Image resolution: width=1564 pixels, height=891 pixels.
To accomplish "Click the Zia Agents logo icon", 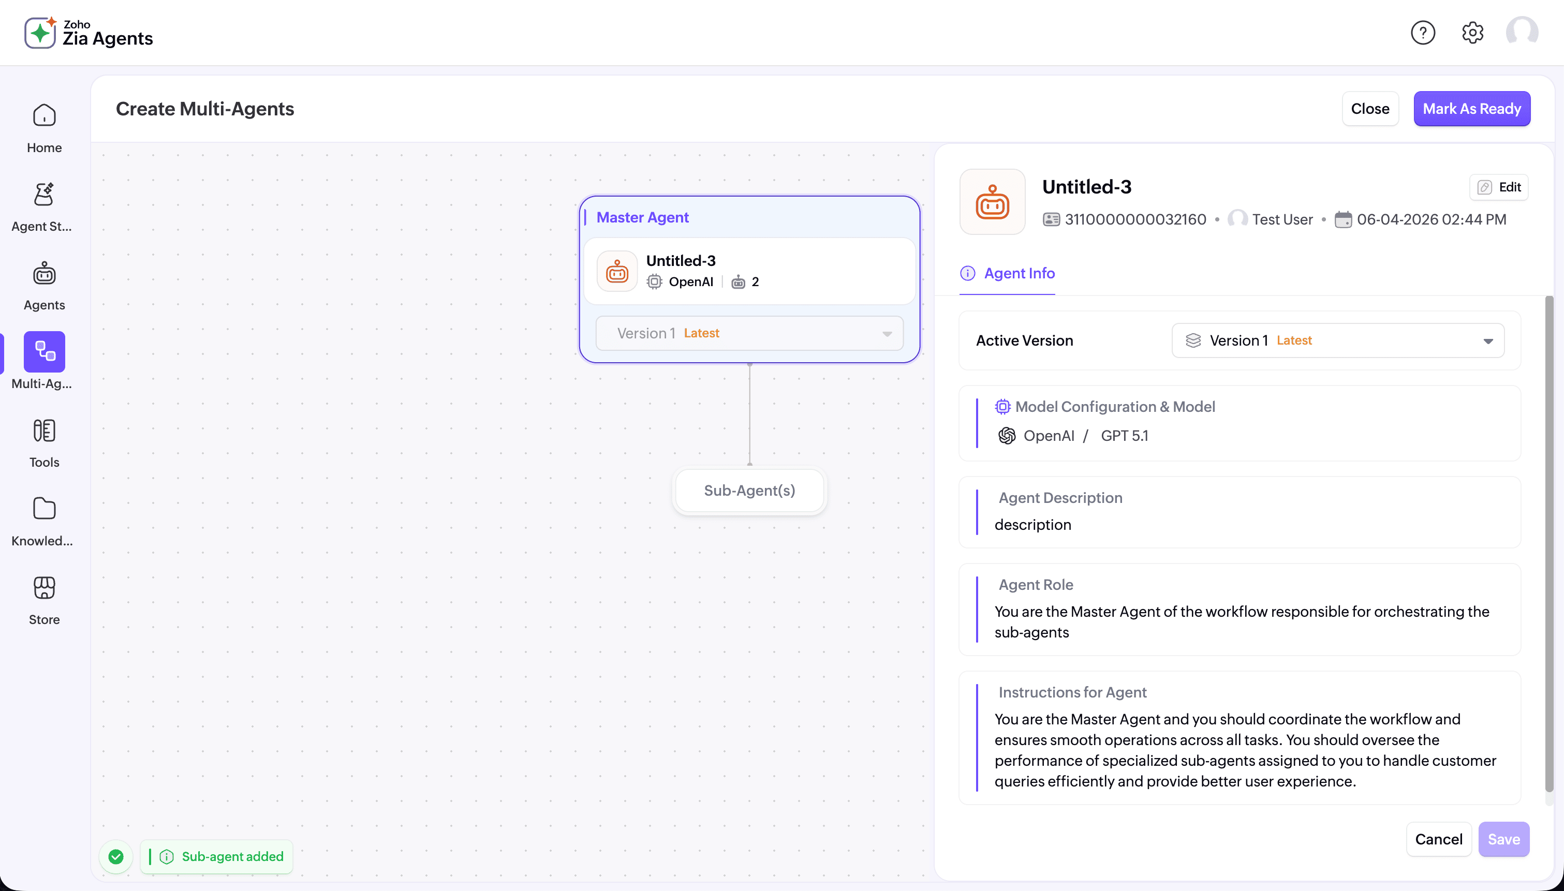I will pos(40,33).
